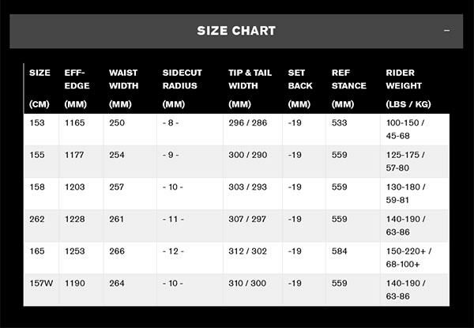Click the 296 / 286 tip and tail value

point(248,123)
